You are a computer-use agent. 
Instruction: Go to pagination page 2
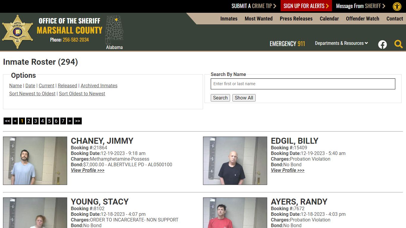tap(29, 121)
